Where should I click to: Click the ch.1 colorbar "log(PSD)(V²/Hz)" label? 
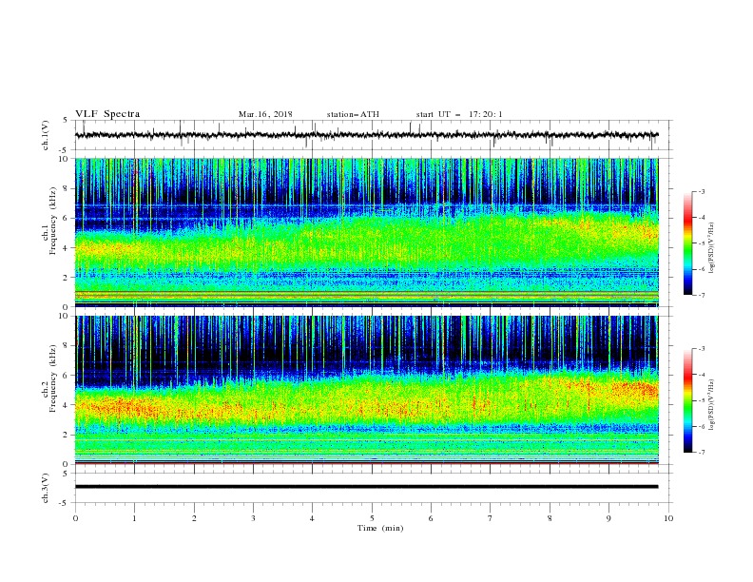click(x=712, y=248)
